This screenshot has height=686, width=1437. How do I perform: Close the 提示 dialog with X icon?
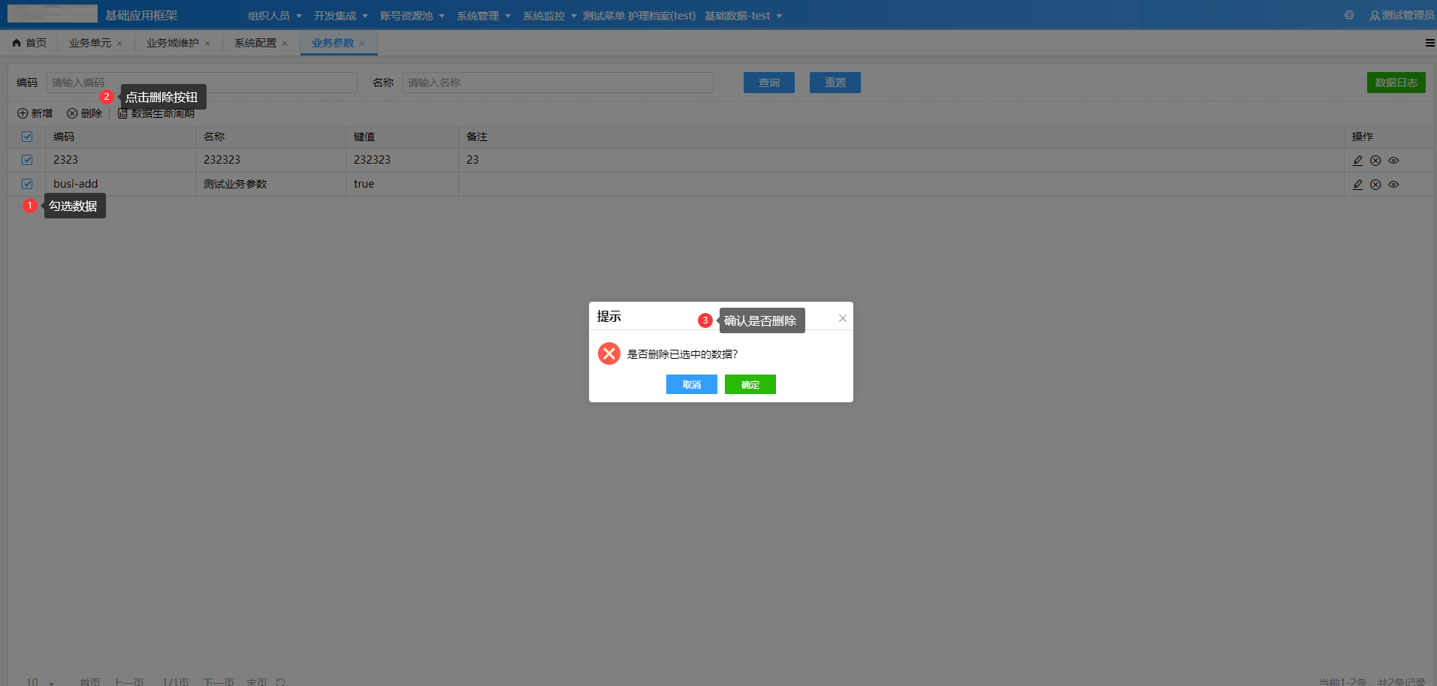tap(843, 318)
